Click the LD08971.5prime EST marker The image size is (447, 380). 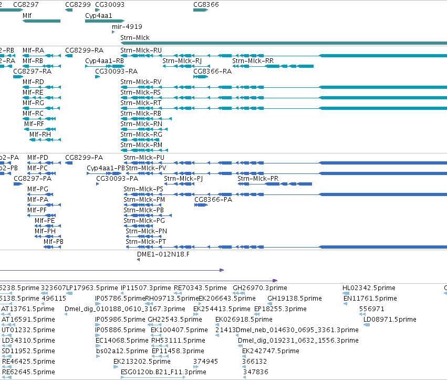pyautogui.click(x=367, y=325)
